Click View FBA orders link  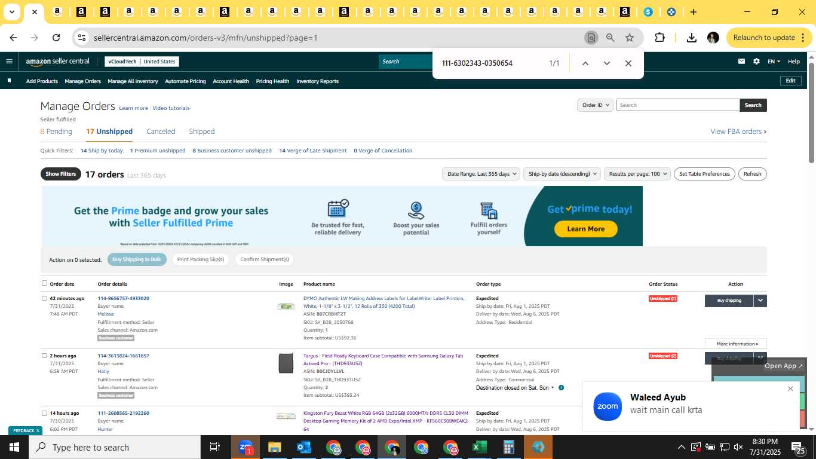tap(738, 131)
